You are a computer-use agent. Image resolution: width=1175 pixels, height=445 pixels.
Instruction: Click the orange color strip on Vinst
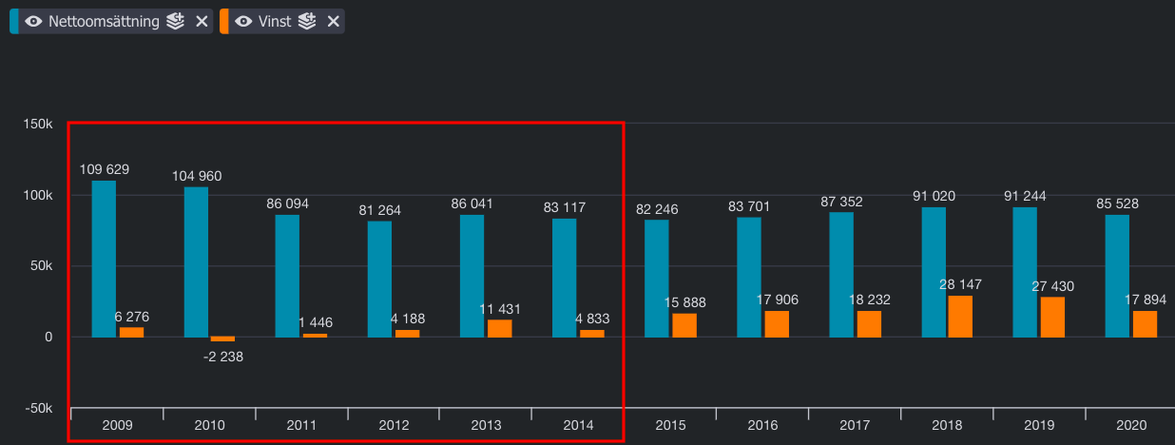point(223,21)
